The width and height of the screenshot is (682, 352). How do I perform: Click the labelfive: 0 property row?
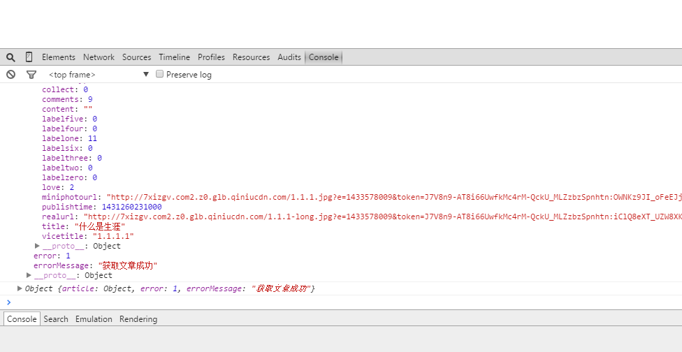(x=70, y=119)
